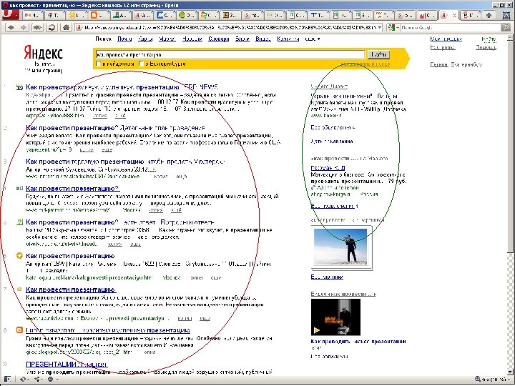This screenshot has height=386, width=515.
Task: Open result 'ПРЕЗЕНТАЦИИ' at the page bottom
Action: pyautogui.click(x=67, y=364)
